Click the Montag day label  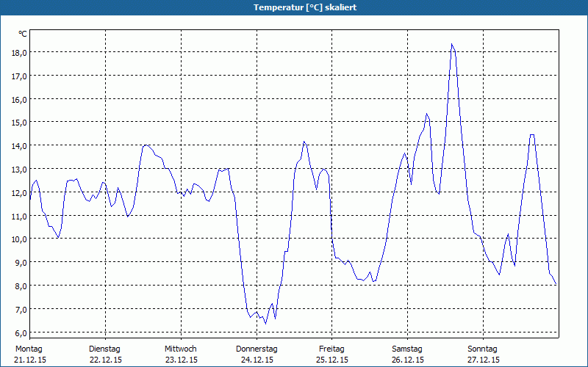29,349
